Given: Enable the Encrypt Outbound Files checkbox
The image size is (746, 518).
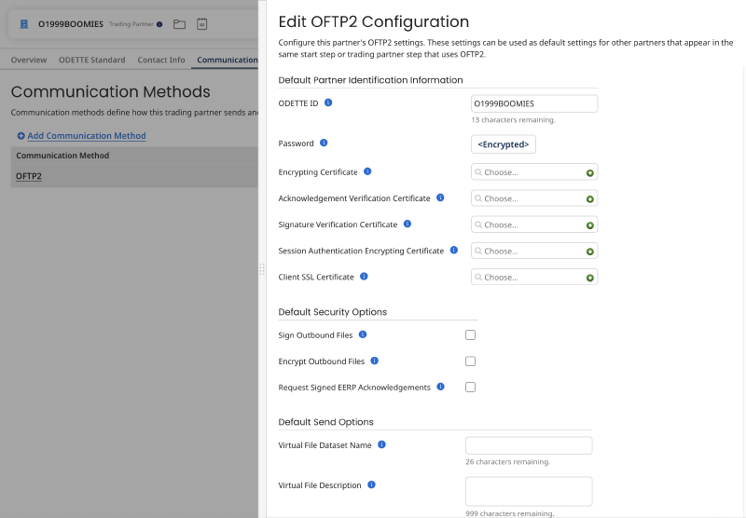Looking at the screenshot, I should [471, 361].
